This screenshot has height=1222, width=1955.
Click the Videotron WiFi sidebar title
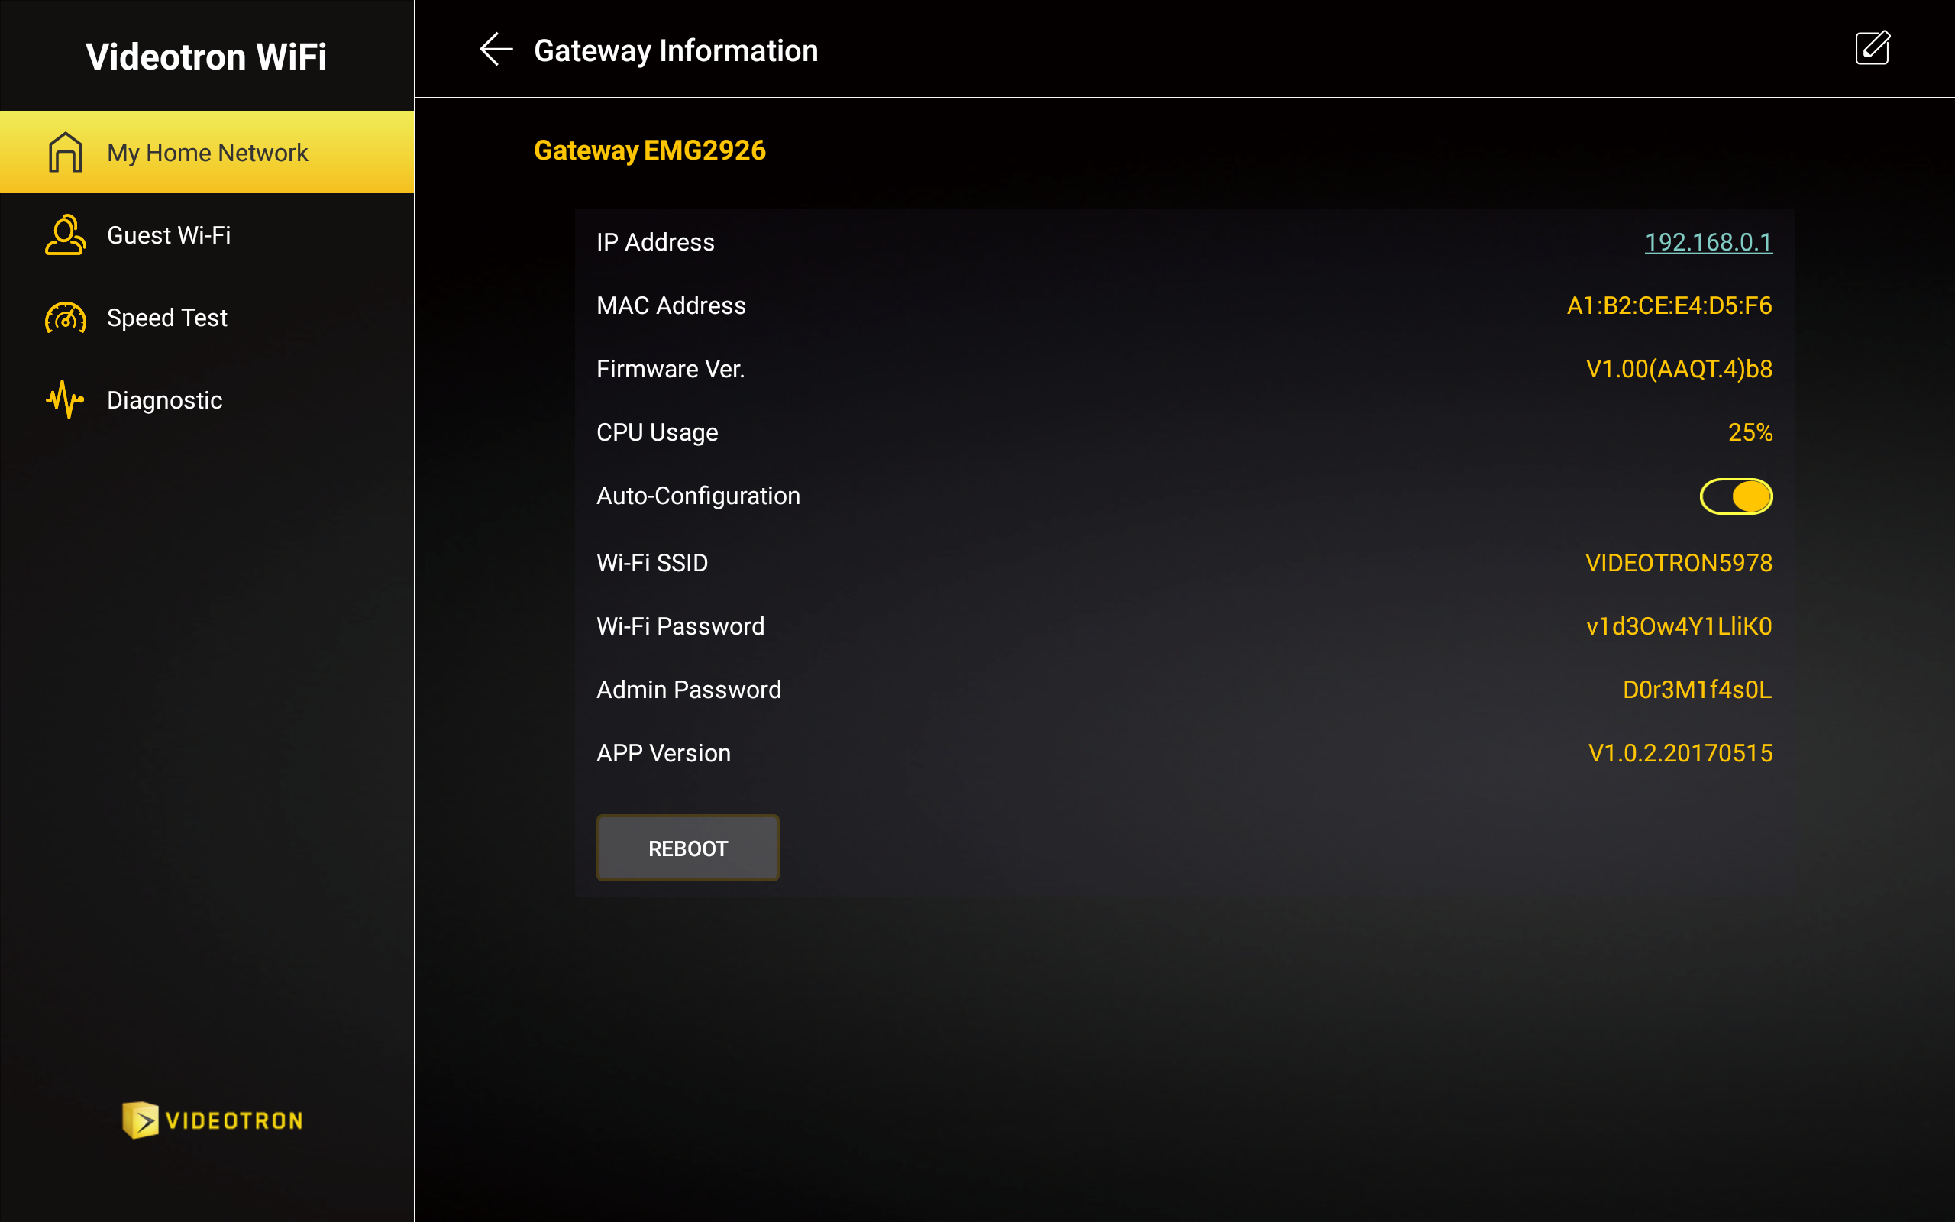pyautogui.click(x=206, y=57)
